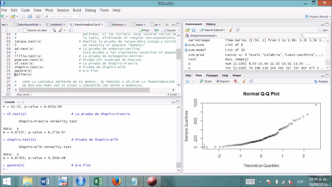332x187 pixels.
Task: Switch environment view with List dropdown
Action: tap(323, 30)
